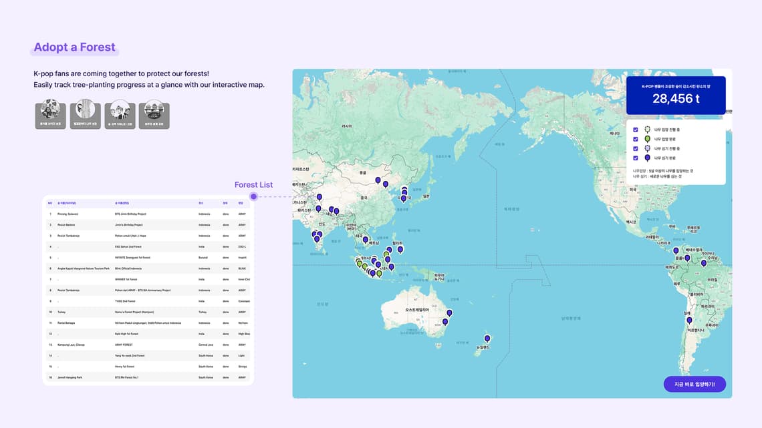The image size is (762, 428).
Task: Click the legend icon for 나무 입양 진행 중
Action: [x=647, y=130]
